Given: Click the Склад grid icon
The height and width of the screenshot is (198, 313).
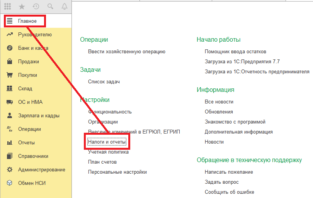Looking at the screenshot, I should 10,88.
